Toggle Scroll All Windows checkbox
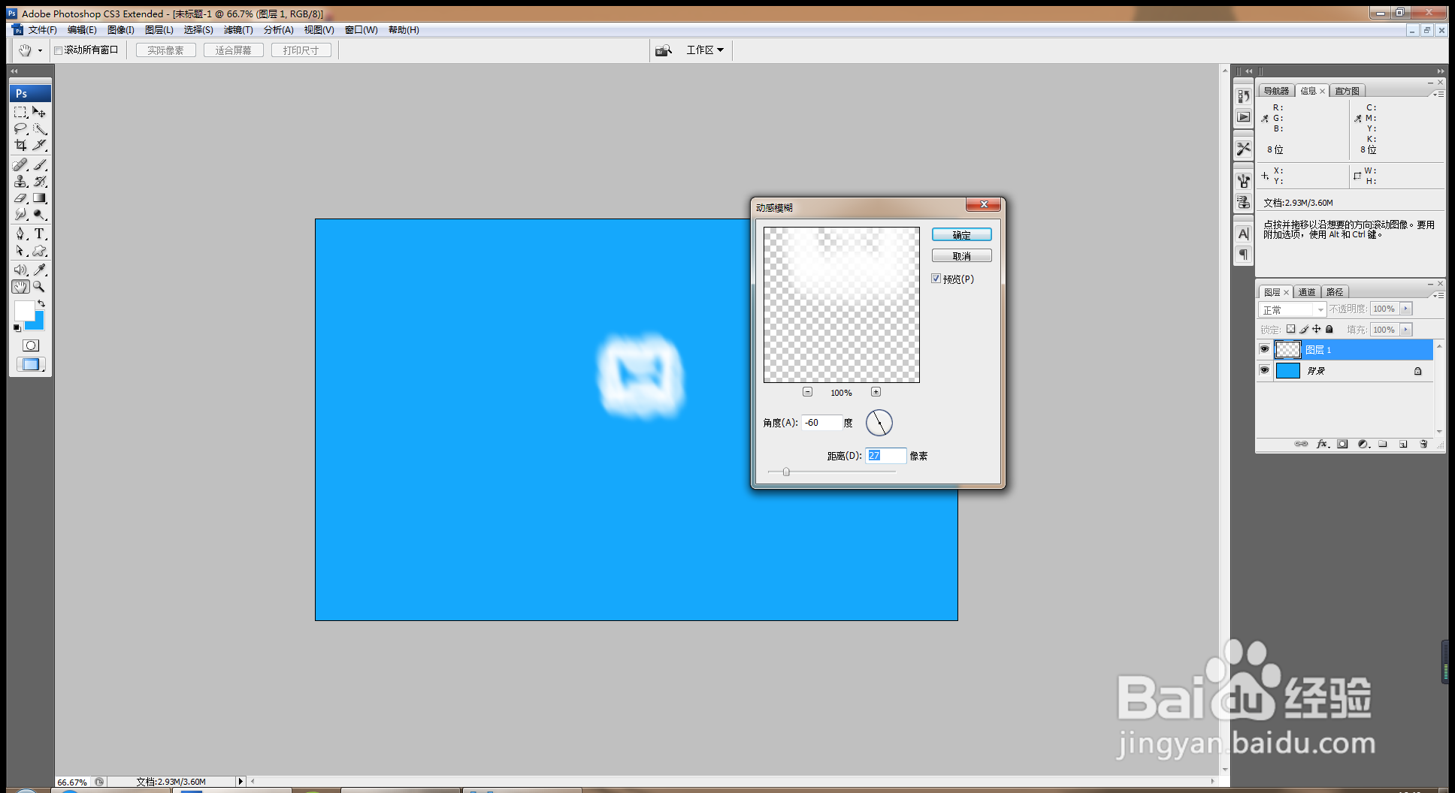 click(x=58, y=50)
